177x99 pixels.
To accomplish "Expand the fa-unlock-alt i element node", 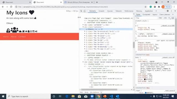I will (85, 31).
